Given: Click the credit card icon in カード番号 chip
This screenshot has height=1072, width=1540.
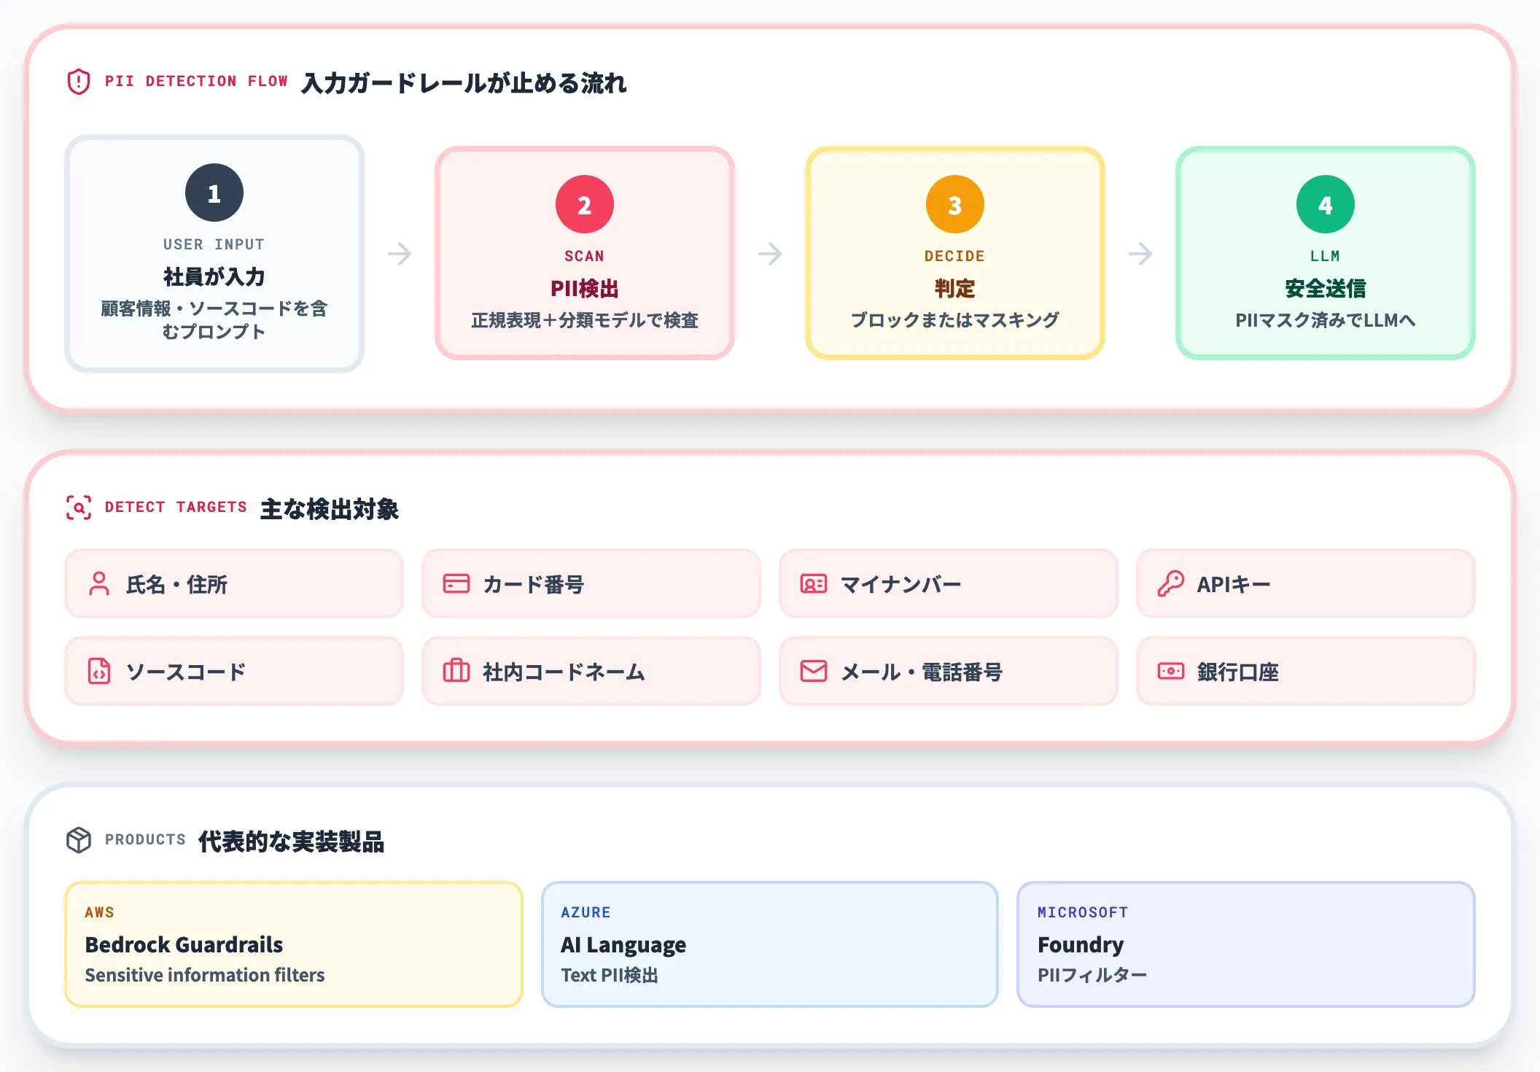Looking at the screenshot, I should [456, 584].
